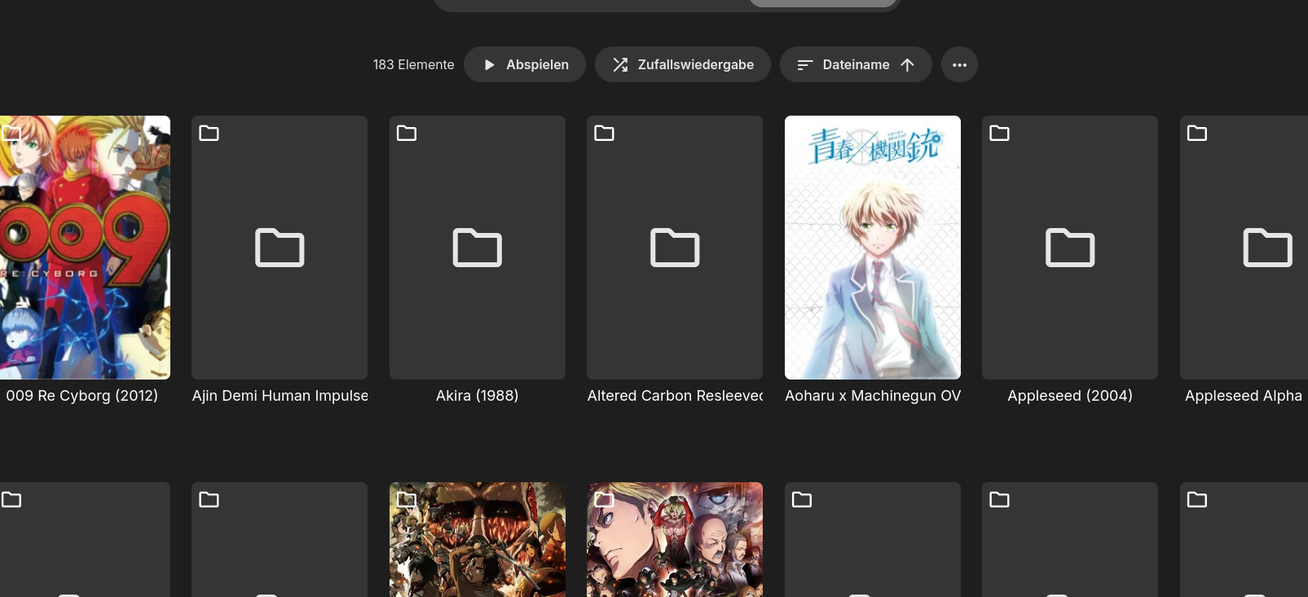Start Zufallswiedergabe shuffle playback

(683, 64)
